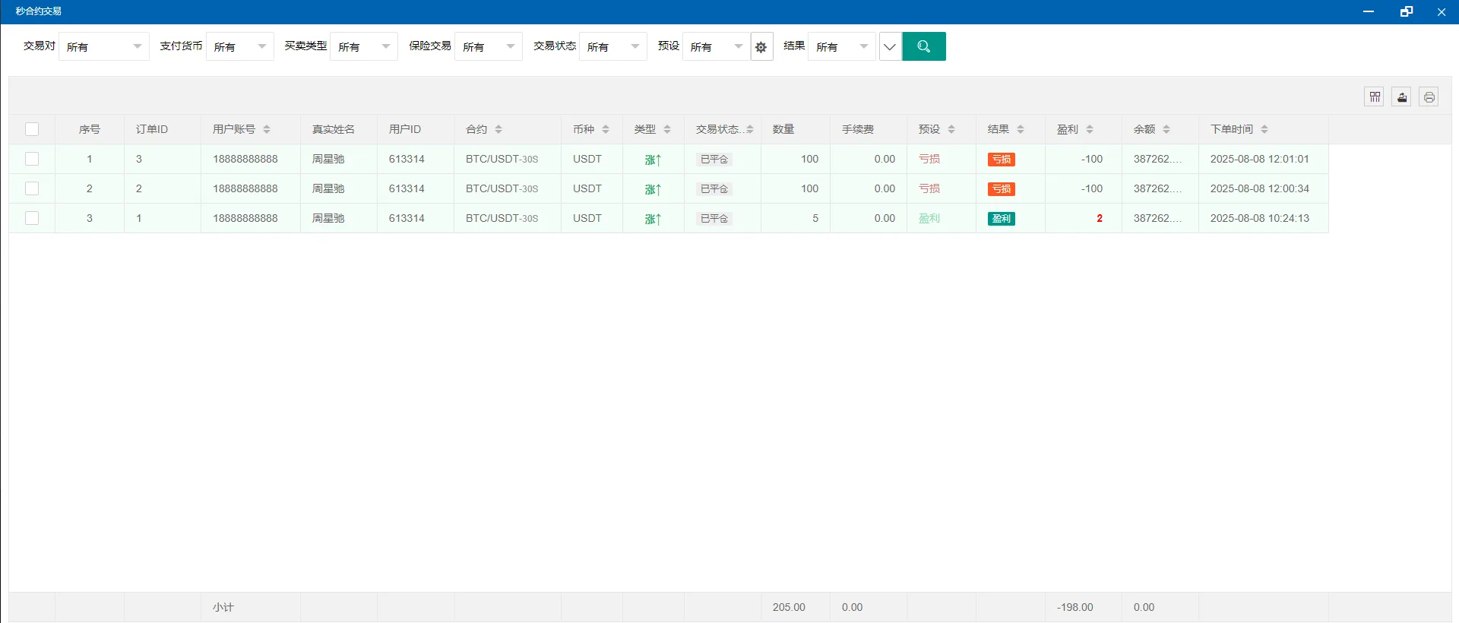Sort by 盈利 column sort arrows
Viewport: 1459px width, 623px height.
click(1090, 129)
